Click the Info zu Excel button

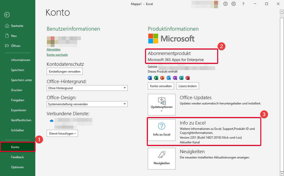(x=162, y=130)
